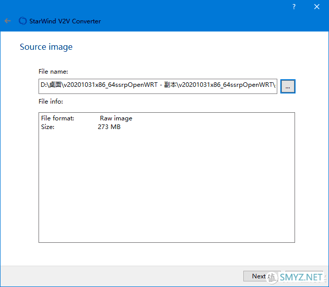
Task: Click the back arrow in the header
Action: pos(8,21)
